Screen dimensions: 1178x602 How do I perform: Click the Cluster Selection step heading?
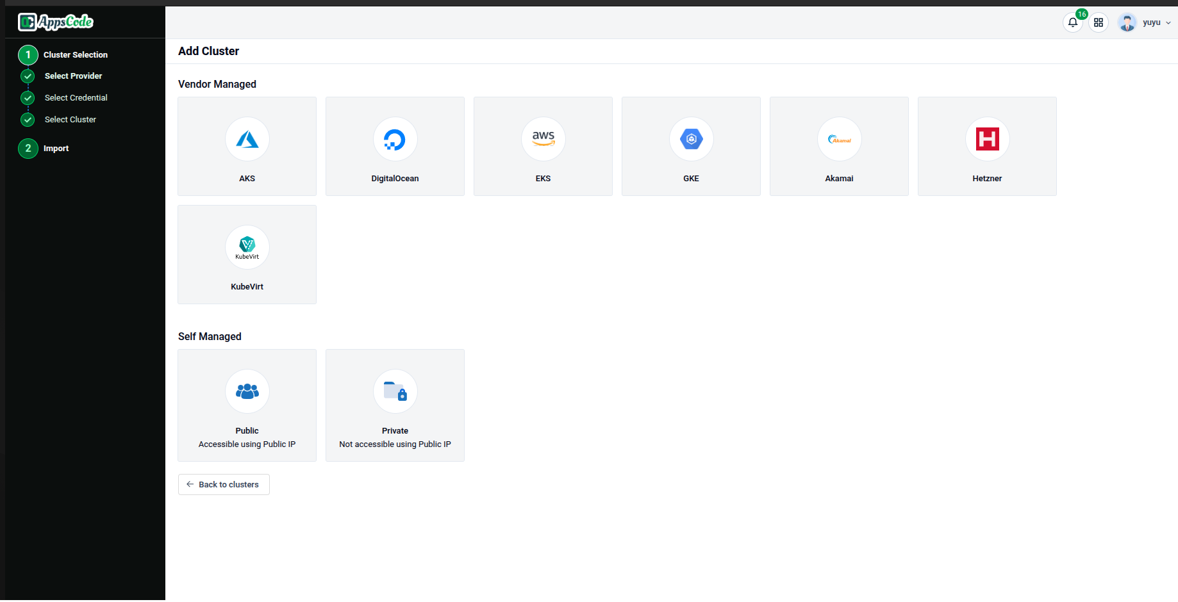pos(75,55)
